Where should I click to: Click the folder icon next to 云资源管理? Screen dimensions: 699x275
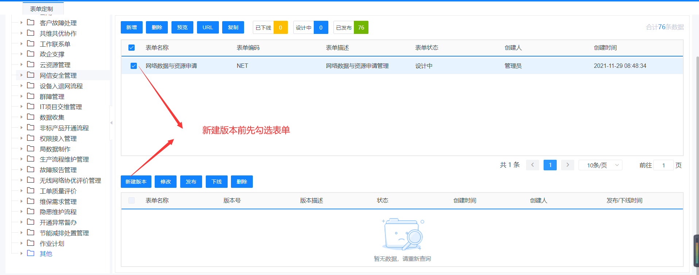pyautogui.click(x=31, y=65)
